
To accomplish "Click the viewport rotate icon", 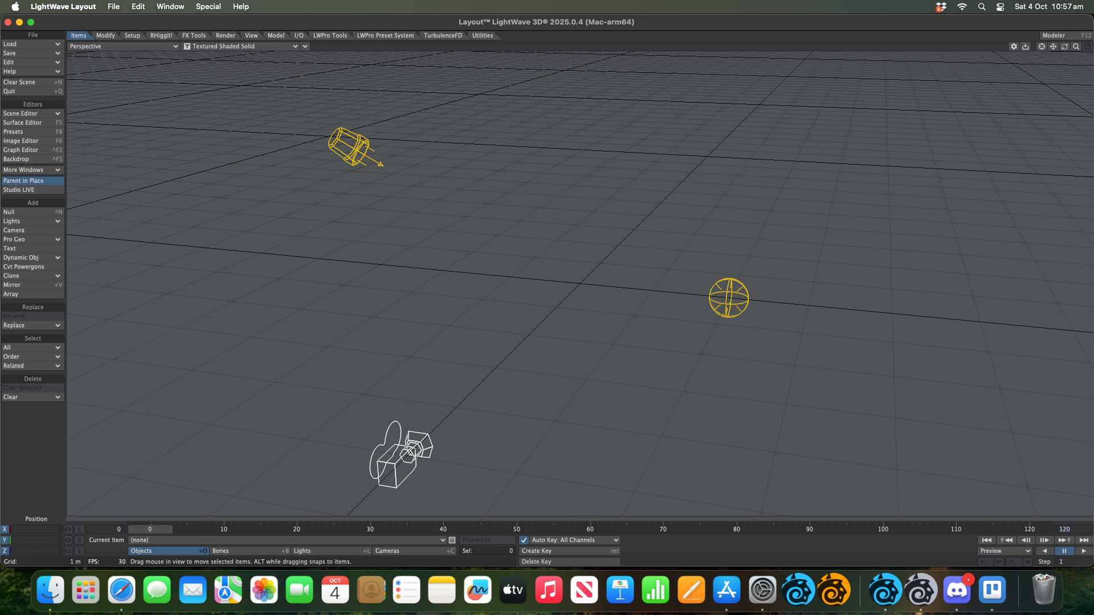I will pyautogui.click(x=1064, y=47).
